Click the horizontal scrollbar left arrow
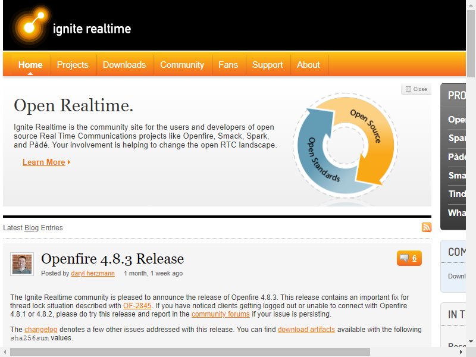Screen dimensions: 476x357 click(x=5, y=352)
